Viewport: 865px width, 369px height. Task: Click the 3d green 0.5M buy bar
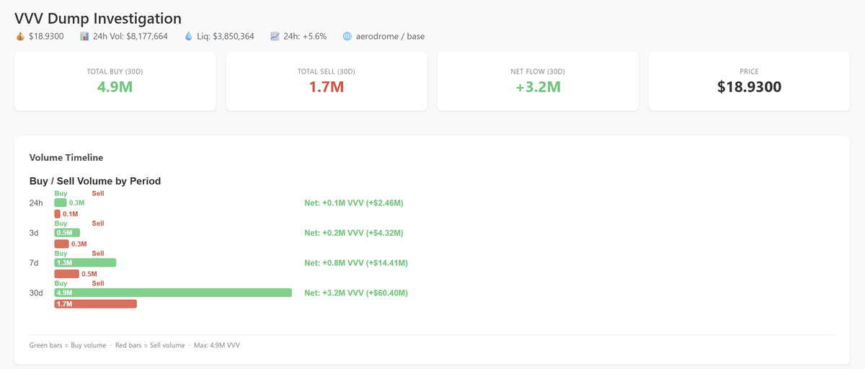[67, 233]
